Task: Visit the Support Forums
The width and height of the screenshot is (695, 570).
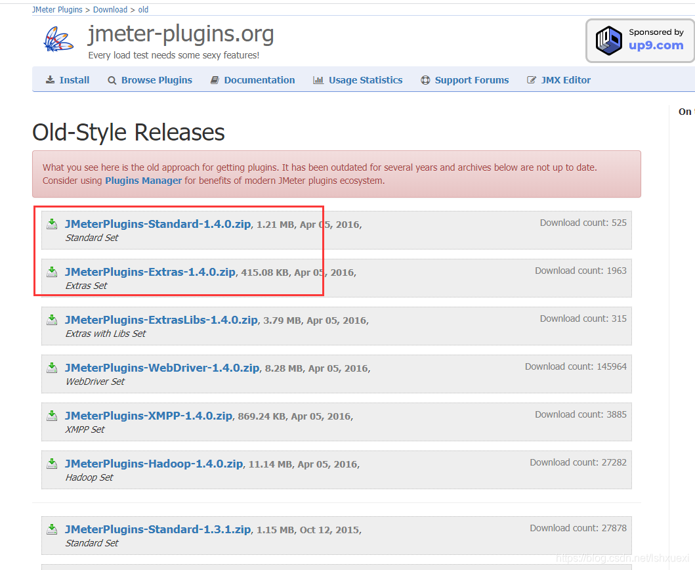Action: click(x=472, y=80)
